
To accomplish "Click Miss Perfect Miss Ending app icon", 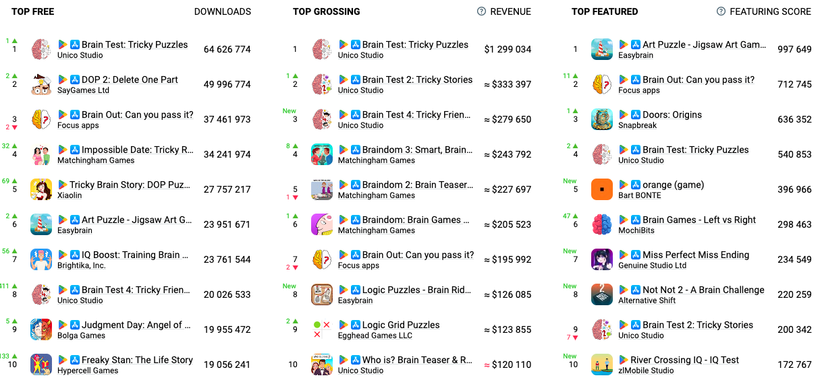I will point(602,259).
